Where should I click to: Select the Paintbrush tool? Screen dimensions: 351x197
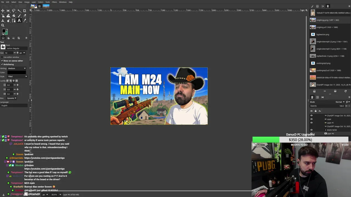(19, 16)
